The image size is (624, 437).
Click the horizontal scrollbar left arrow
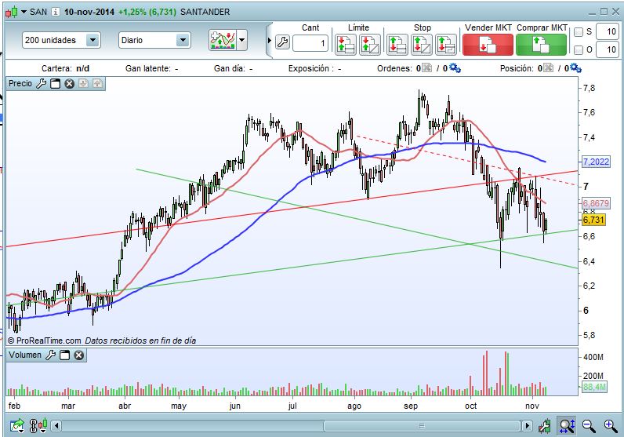[56, 426]
